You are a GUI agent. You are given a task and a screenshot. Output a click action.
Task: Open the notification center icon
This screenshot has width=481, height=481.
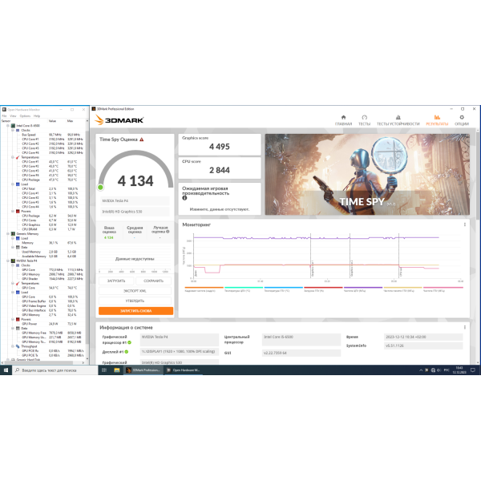coord(473,370)
